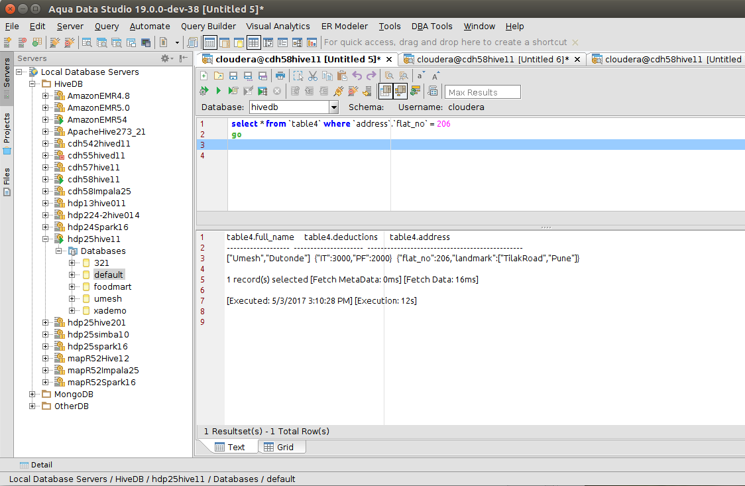This screenshot has width=745, height=486.
Task: Cut selection using the scissors icon
Action: click(x=313, y=76)
